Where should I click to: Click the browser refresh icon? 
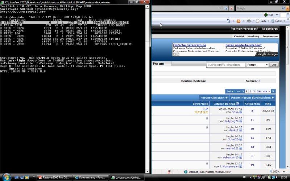pyautogui.click(x=225, y=8)
